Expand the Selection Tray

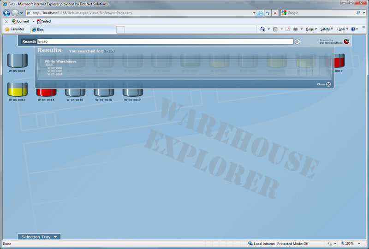[39, 237]
